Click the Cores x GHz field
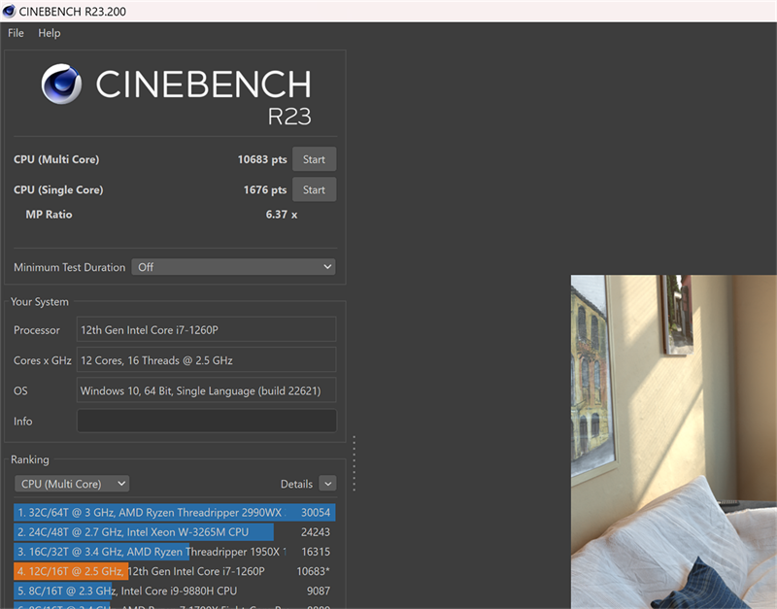Viewport: 777px width, 609px height. click(207, 360)
